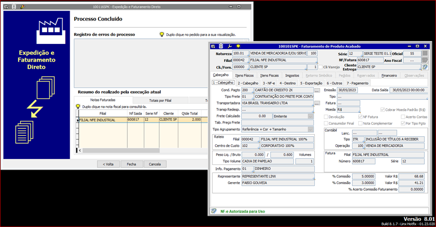Click the Nf Saida cell 600817 in grid
Viewport: 436px width, 227px height.
135,120
